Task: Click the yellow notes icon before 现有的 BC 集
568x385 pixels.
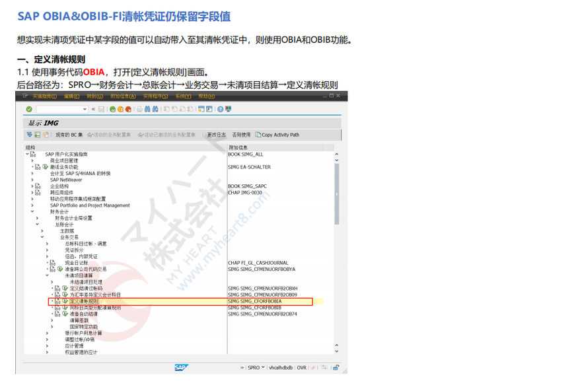Action: tap(46, 135)
